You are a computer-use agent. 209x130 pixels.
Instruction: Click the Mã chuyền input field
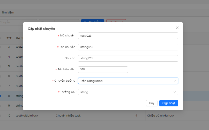(128, 36)
